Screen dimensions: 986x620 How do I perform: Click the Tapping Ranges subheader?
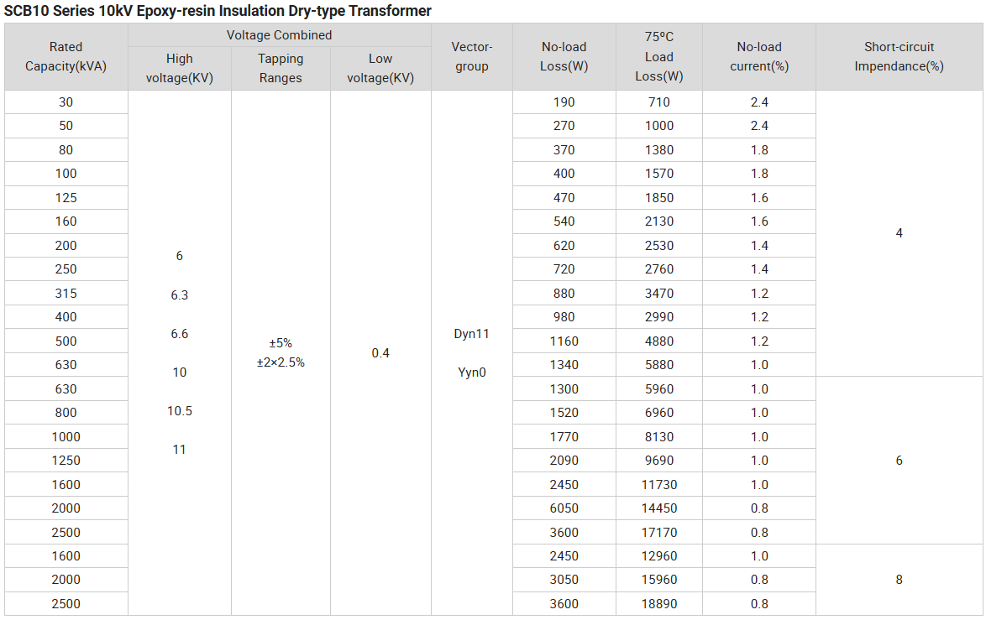(281, 68)
